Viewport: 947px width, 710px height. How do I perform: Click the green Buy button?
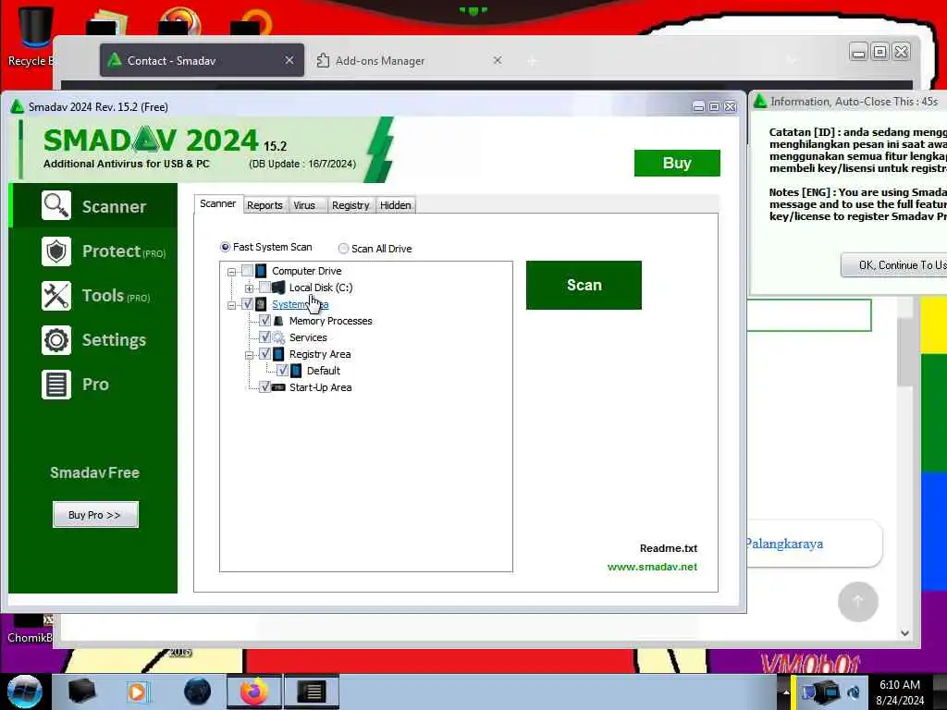tap(677, 163)
